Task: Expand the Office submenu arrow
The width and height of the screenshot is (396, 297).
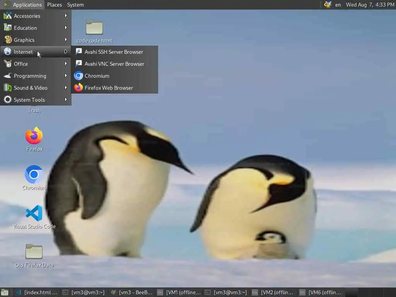Action: (x=66, y=64)
